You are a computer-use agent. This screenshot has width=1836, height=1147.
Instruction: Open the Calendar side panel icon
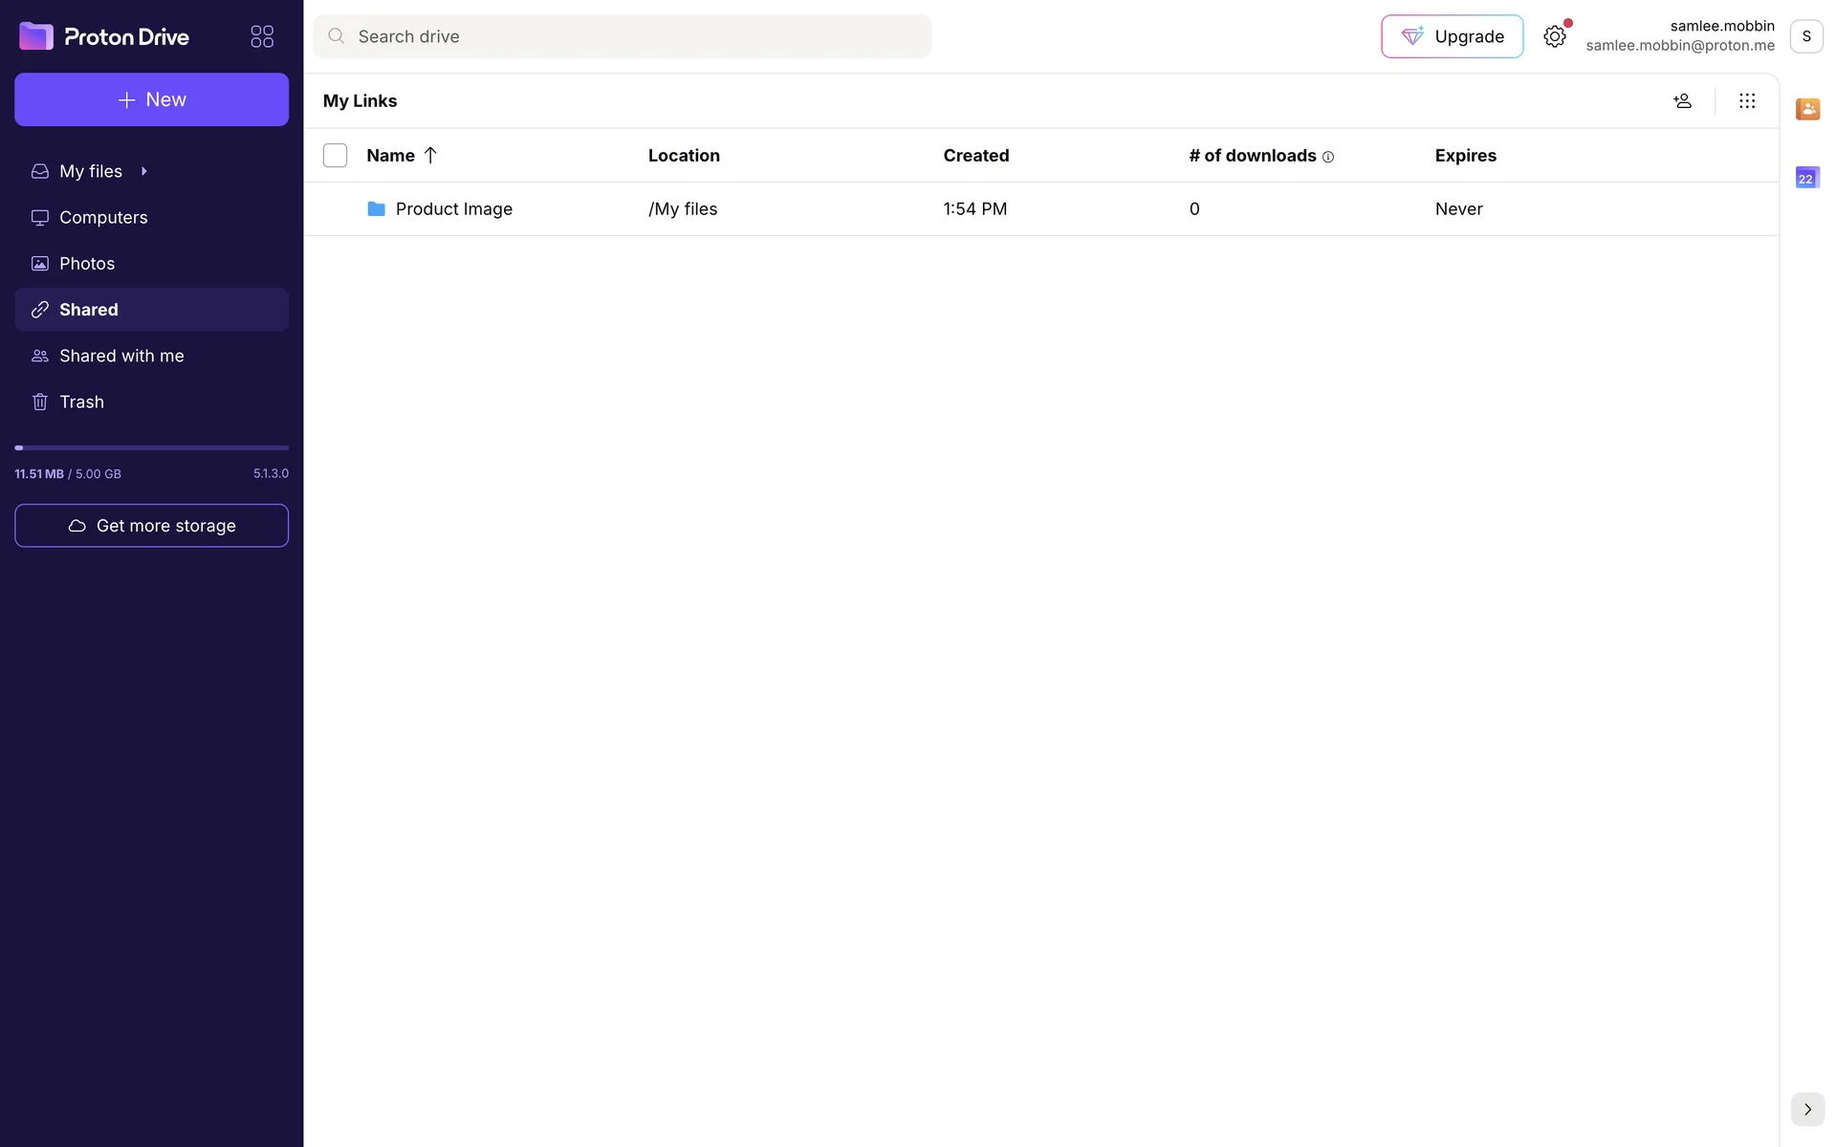pyautogui.click(x=1806, y=178)
